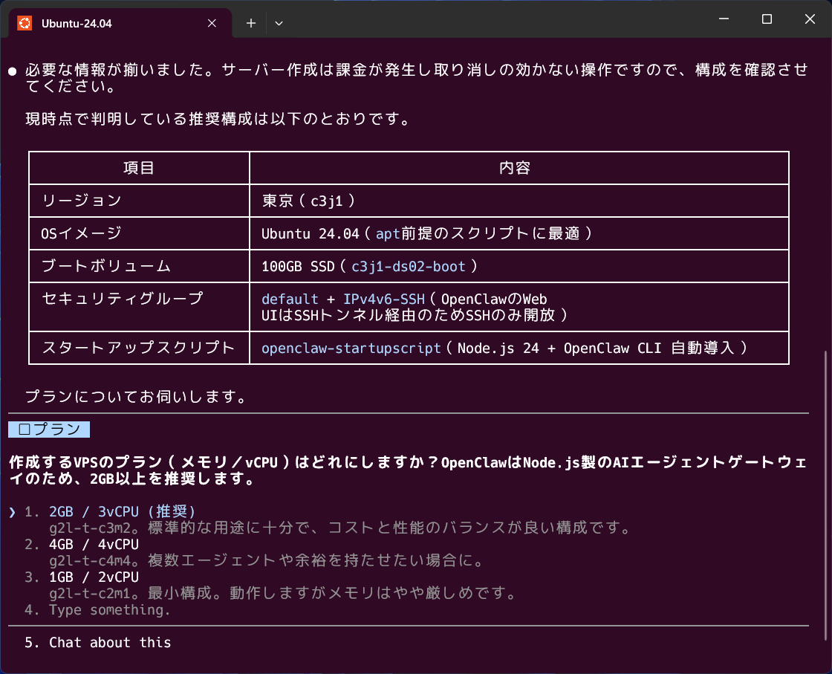The width and height of the screenshot is (832, 674).
Task: Click the selection arrow beside option 1
Action: click(12, 512)
